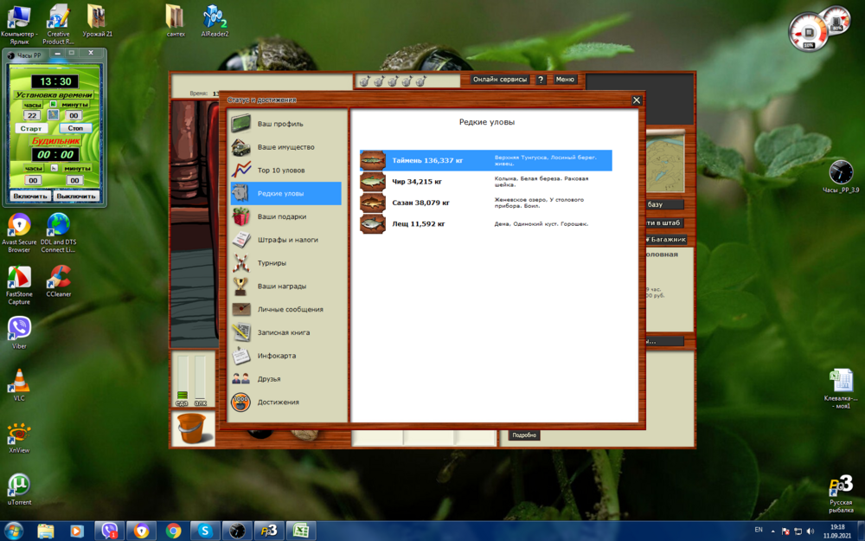Turn off alarm with Выключить button
The image size is (865, 541).
77,196
